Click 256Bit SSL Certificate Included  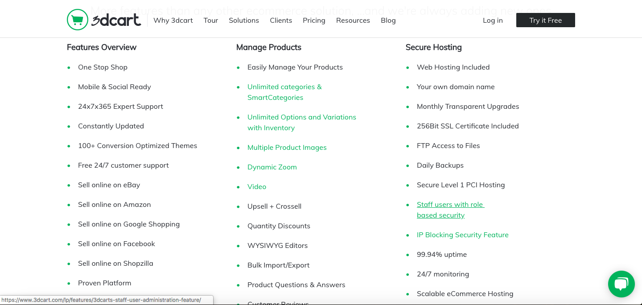[468, 126]
